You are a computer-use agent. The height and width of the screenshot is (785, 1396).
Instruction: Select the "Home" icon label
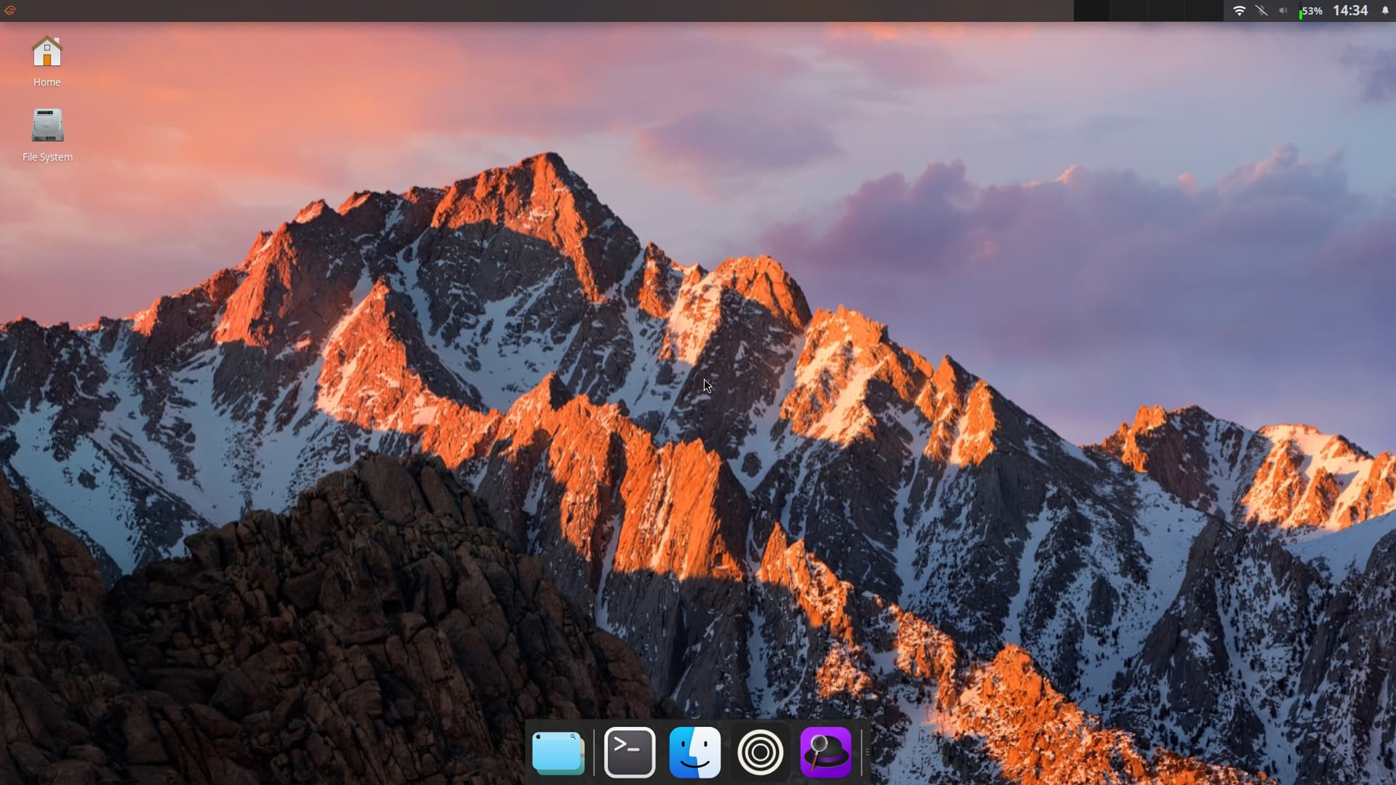tap(47, 82)
